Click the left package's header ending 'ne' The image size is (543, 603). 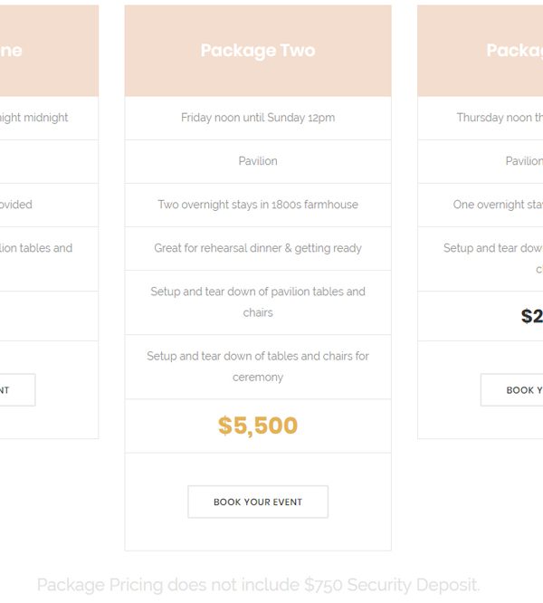click(49, 51)
